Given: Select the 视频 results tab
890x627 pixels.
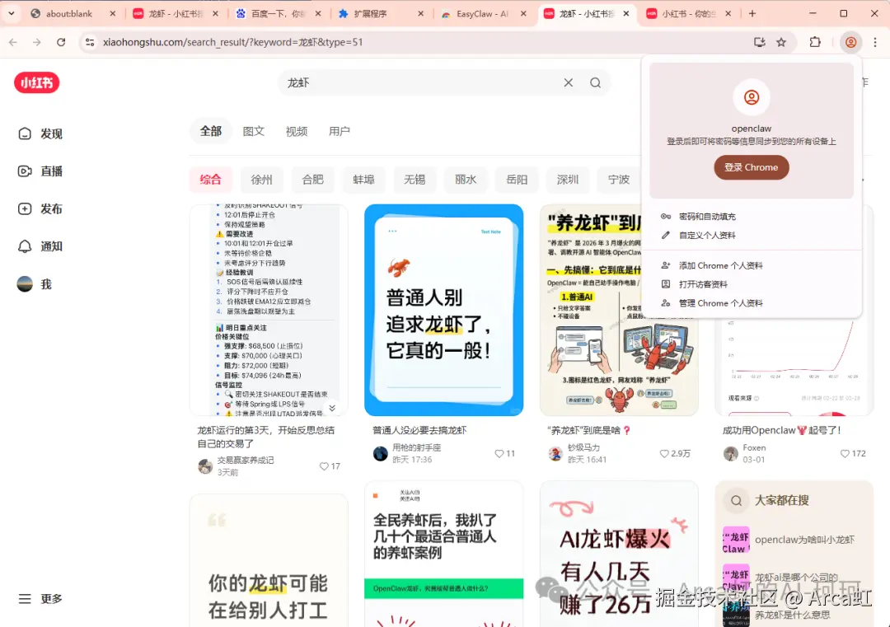Looking at the screenshot, I should pos(297,131).
